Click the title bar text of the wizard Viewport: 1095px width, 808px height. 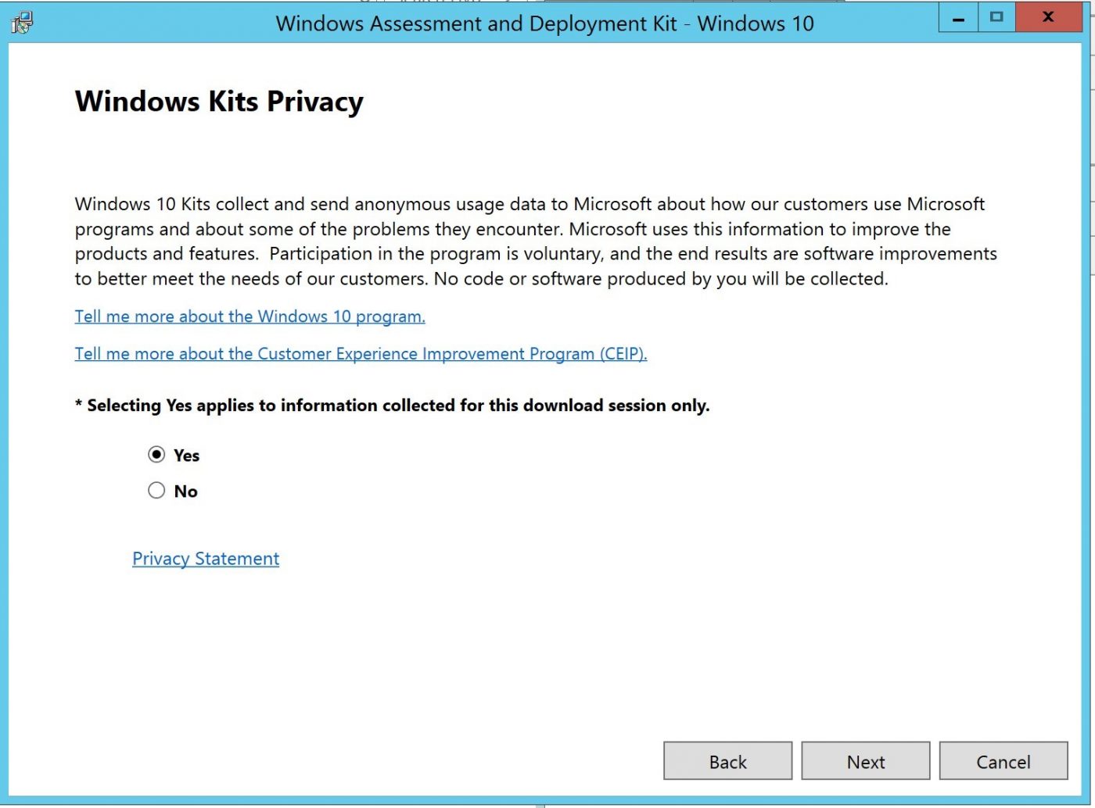click(545, 23)
